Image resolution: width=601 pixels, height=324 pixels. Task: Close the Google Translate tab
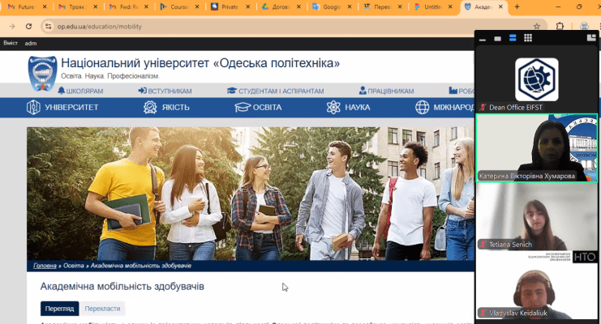(x=349, y=7)
